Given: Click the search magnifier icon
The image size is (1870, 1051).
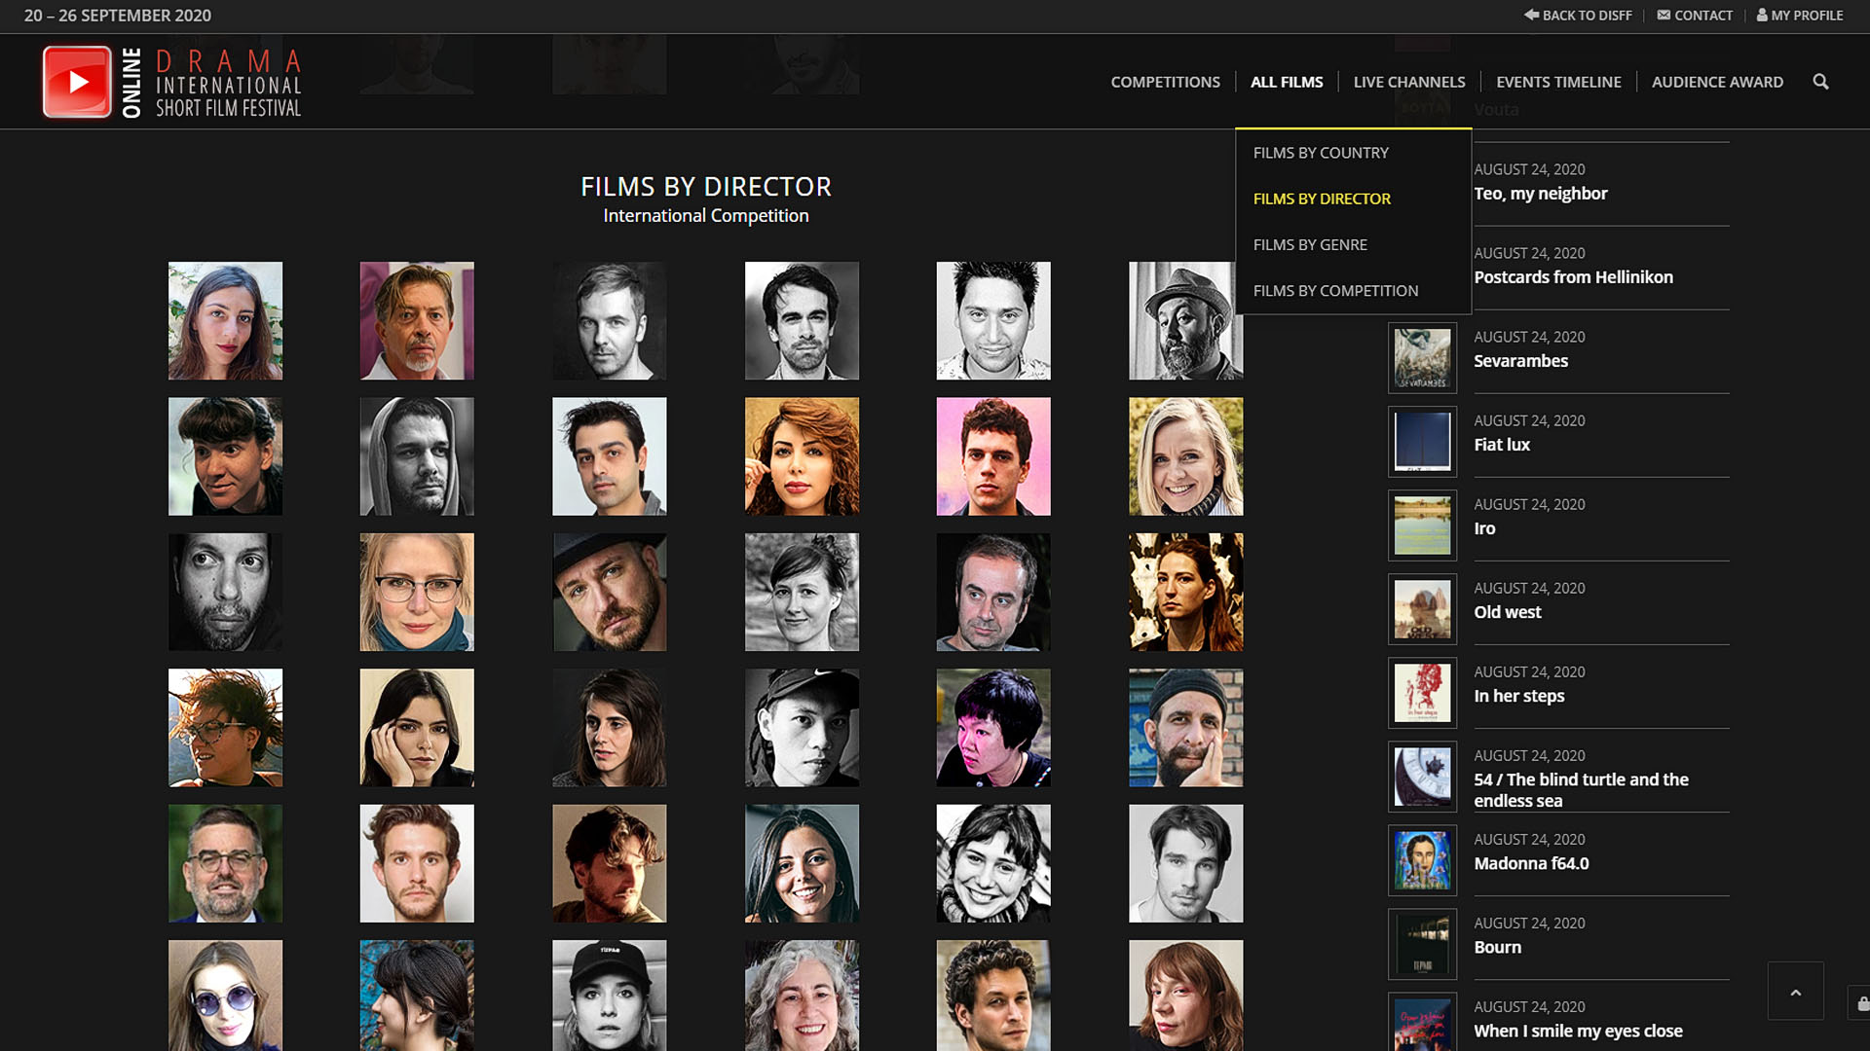Looking at the screenshot, I should [x=1820, y=82].
